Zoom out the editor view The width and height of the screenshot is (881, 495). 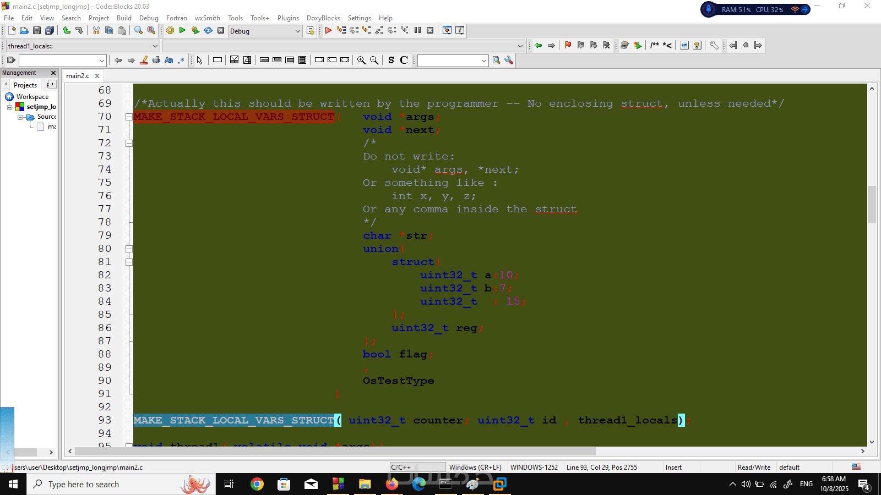coord(374,61)
